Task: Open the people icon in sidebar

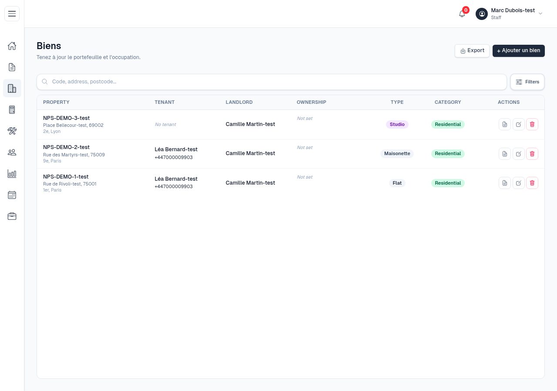Action: coord(12,152)
